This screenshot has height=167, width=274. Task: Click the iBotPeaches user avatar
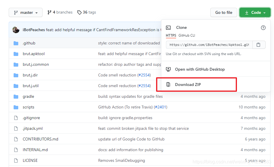pyautogui.click(x=16, y=30)
